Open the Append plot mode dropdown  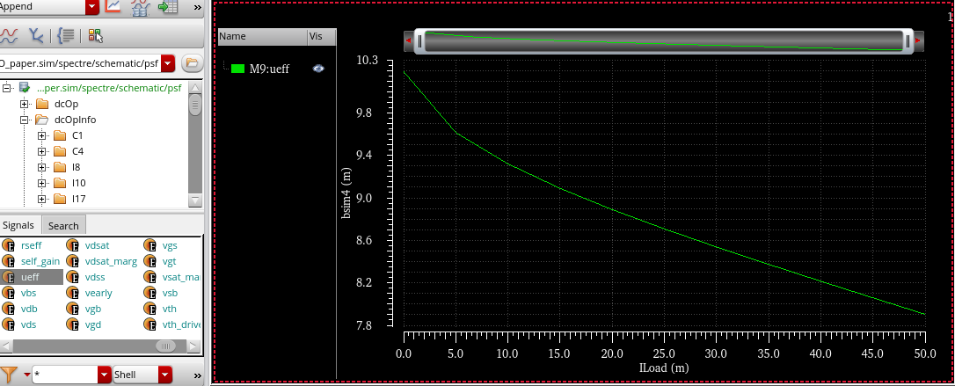[92, 7]
